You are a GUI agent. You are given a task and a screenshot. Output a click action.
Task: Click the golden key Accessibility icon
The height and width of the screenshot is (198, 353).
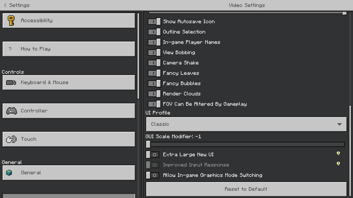[11, 21]
